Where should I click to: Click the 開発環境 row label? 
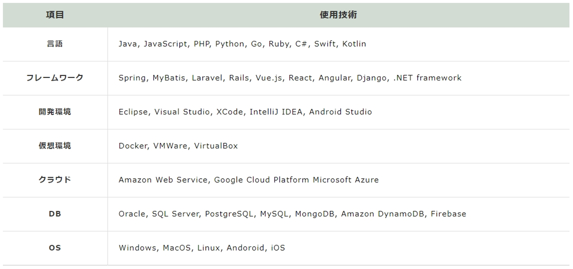pyautogui.click(x=55, y=112)
